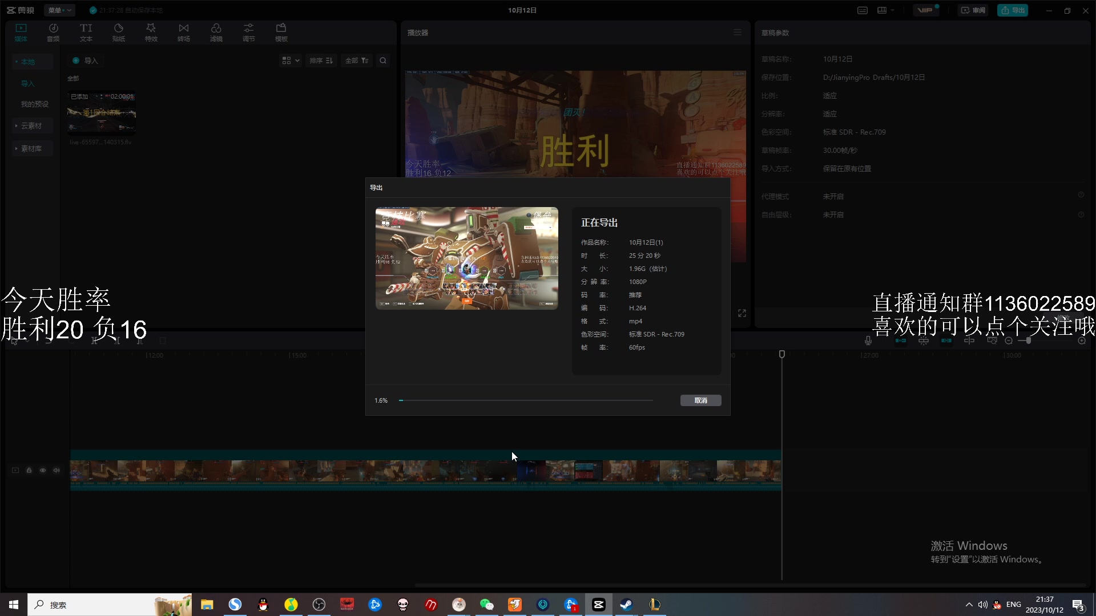Open the 贴纸 stickers tab
Viewport: 1096px width, 616px height.
[119, 33]
